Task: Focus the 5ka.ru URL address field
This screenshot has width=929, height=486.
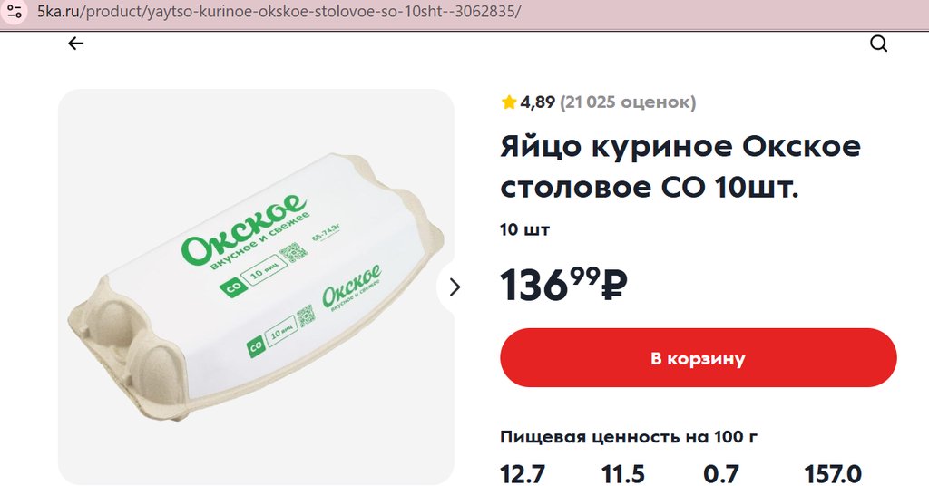Action: (x=279, y=11)
